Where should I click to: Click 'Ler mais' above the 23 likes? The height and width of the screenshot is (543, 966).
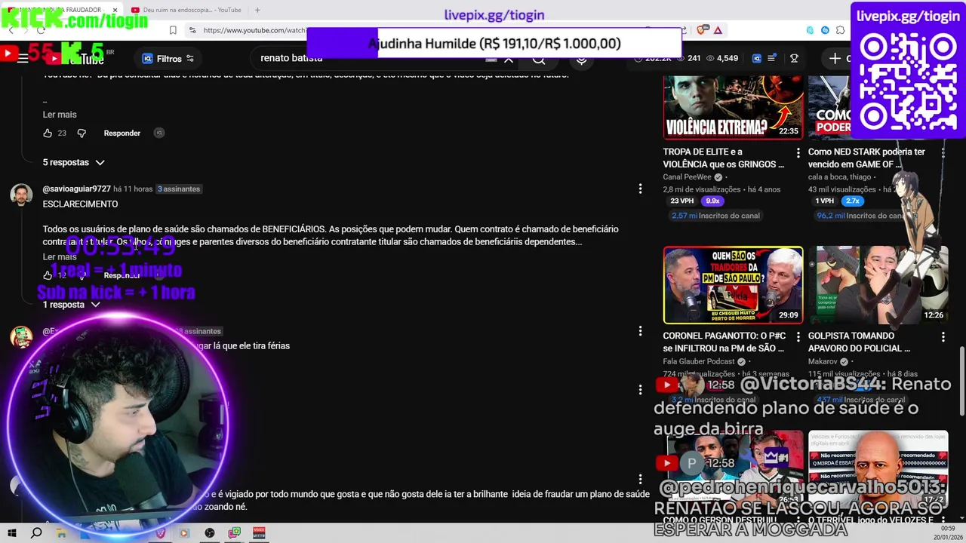click(60, 115)
